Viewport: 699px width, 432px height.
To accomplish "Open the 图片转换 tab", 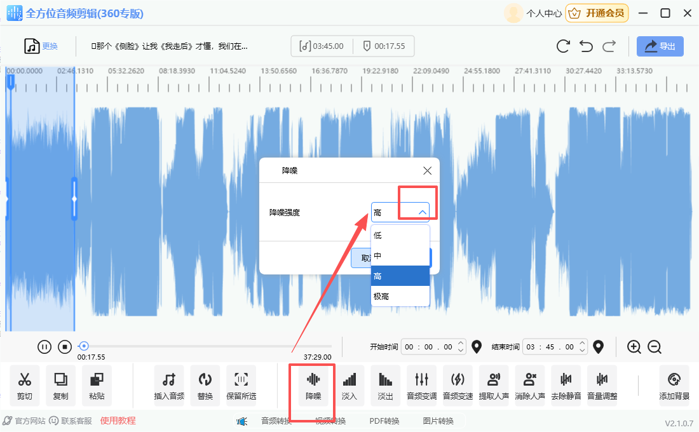I will [x=438, y=421].
